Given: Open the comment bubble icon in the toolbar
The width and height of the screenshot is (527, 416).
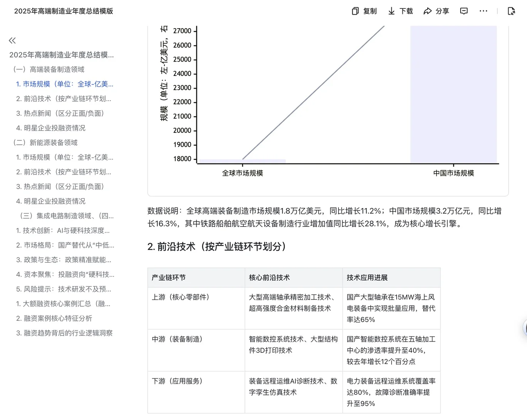Looking at the screenshot, I should 463,11.
